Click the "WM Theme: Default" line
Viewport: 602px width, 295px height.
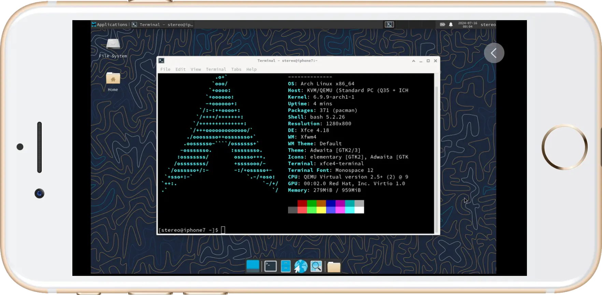tap(315, 144)
